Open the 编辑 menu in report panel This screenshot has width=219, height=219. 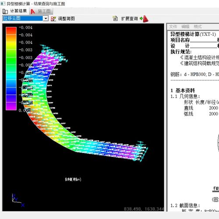click(x=185, y=27)
